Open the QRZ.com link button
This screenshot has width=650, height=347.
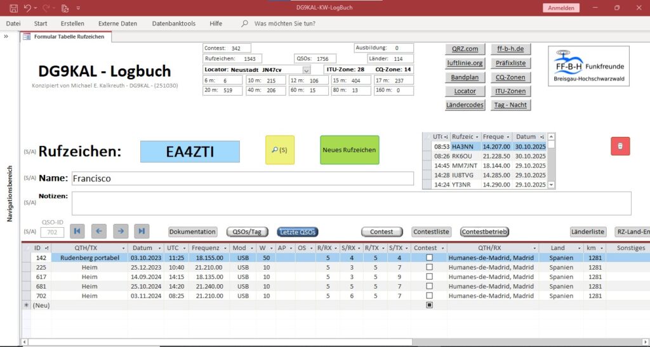pyautogui.click(x=465, y=49)
